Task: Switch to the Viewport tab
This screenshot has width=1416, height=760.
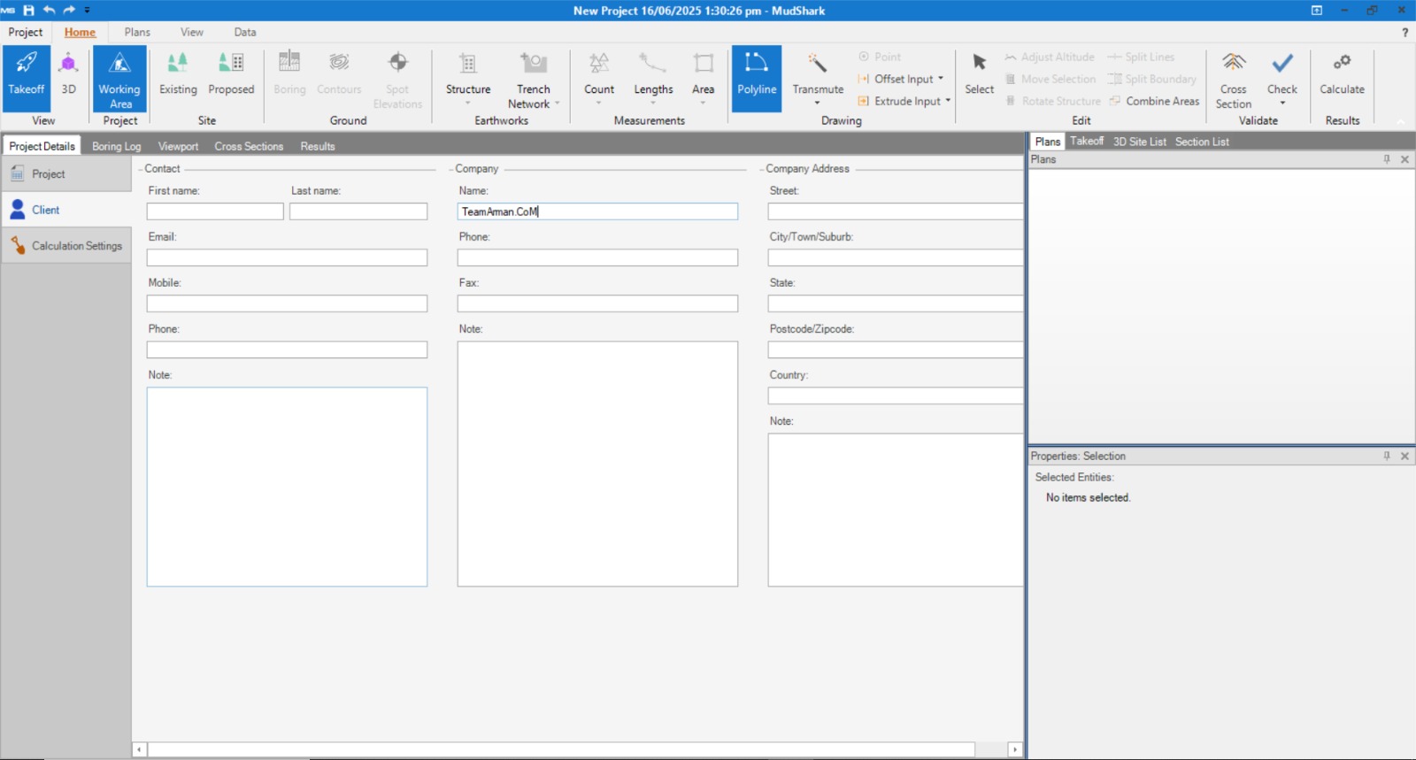Action: 178,146
